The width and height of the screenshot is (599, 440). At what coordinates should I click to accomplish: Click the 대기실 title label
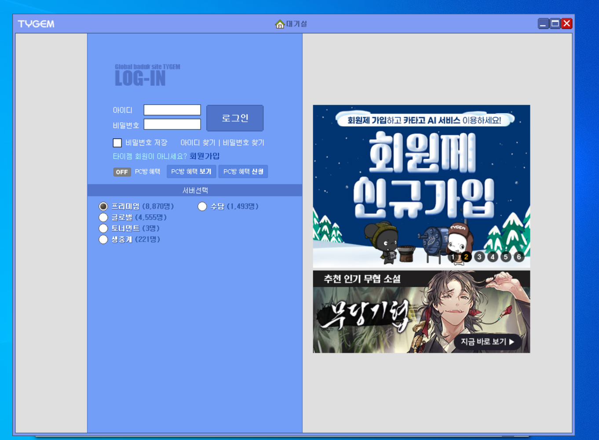tap(297, 24)
